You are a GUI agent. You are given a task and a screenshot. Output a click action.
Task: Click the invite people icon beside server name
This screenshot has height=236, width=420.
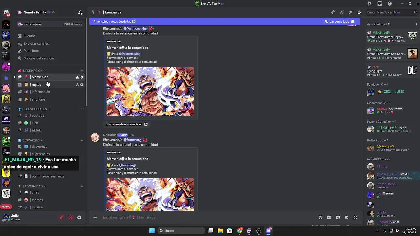point(80,12)
